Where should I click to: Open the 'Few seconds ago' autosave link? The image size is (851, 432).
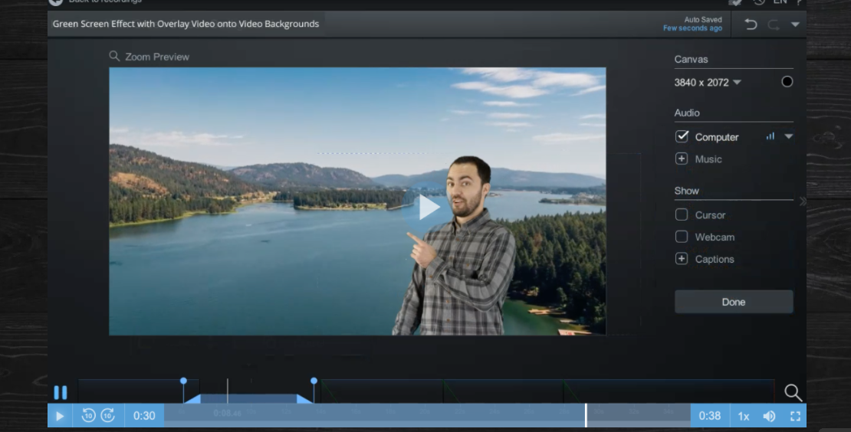pos(692,28)
